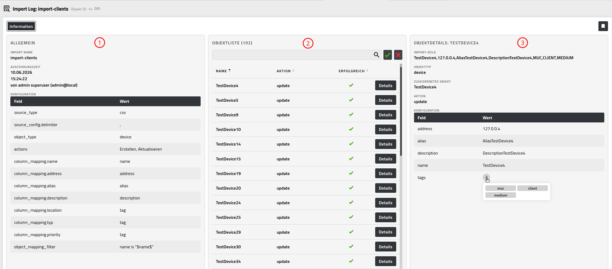Screen dimensions: 612x269
Task: Select the client tag chip
Action: (x=532, y=188)
